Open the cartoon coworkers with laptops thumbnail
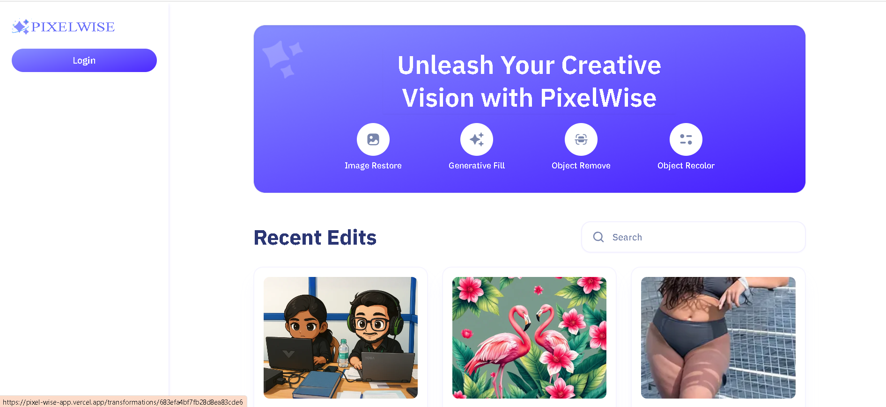Viewport: 886px width, 407px height. click(340, 338)
